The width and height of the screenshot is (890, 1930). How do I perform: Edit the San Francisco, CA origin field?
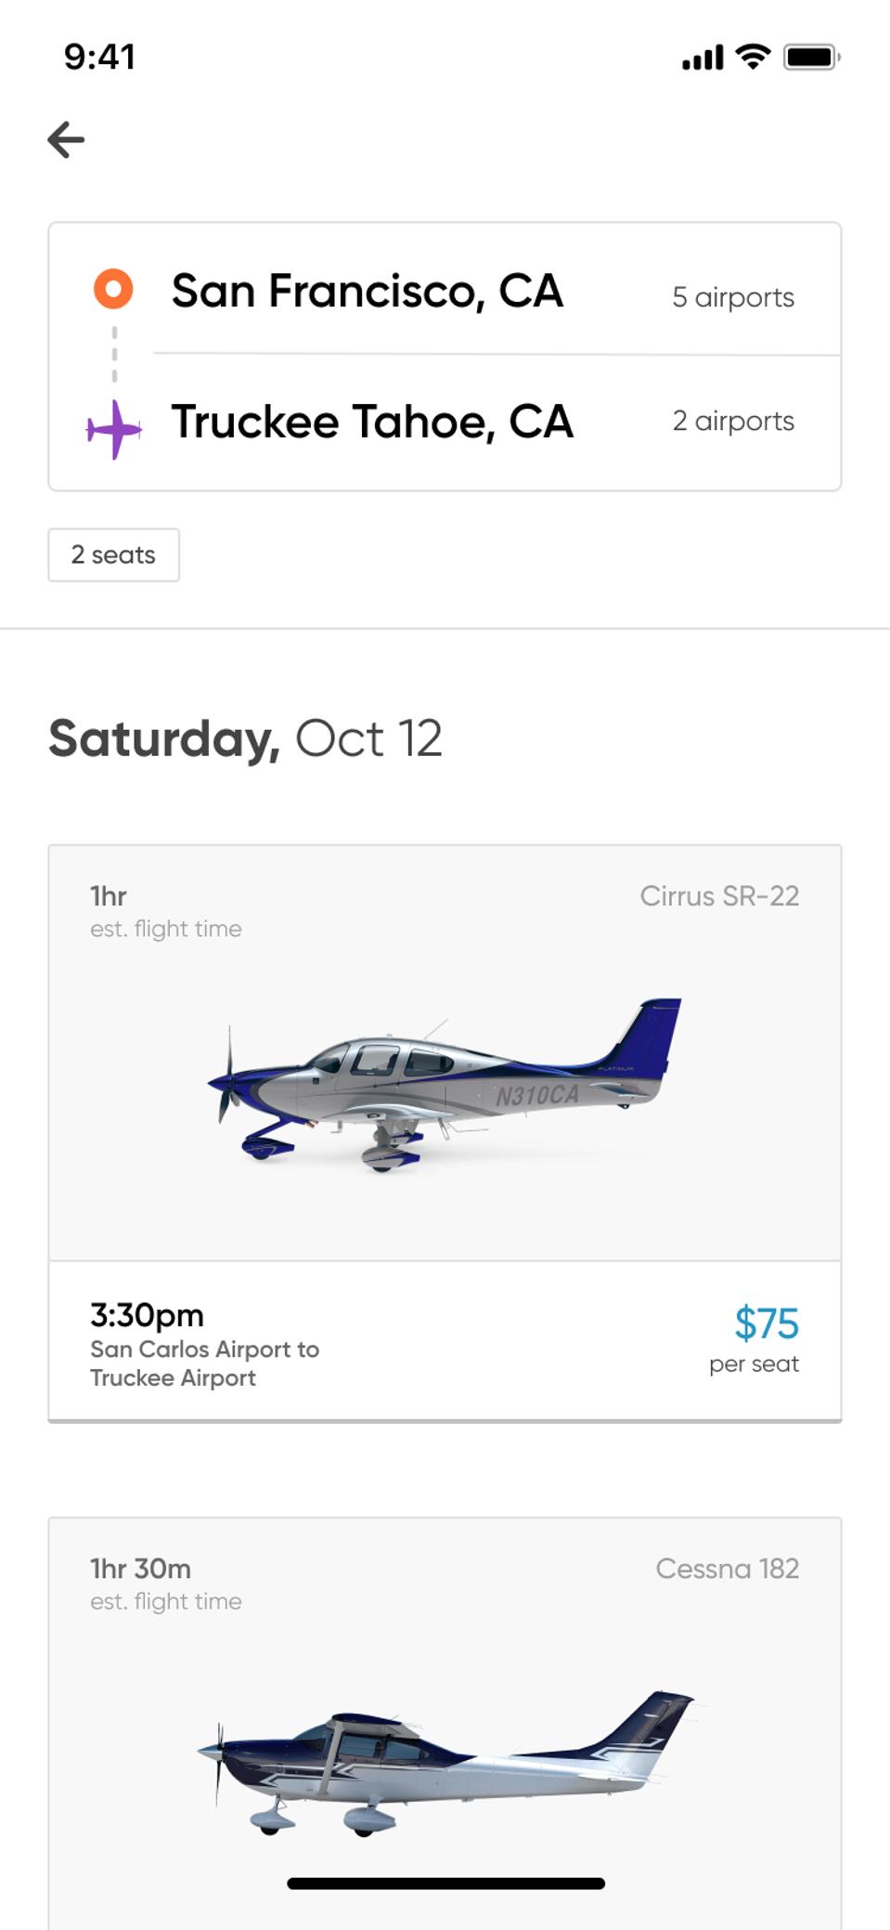coord(368,291)
